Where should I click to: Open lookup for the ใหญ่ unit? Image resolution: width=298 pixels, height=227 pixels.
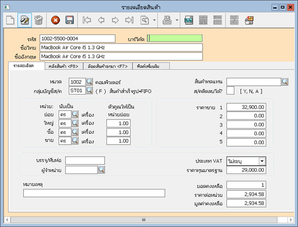[75, 123]
